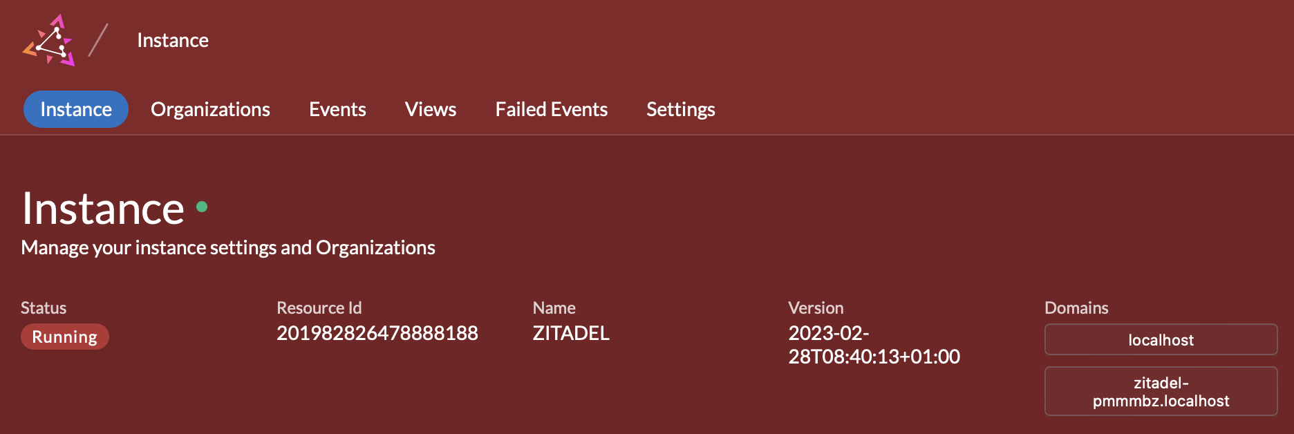Click the breadcrumb slash separator

[x=98, y=40]
